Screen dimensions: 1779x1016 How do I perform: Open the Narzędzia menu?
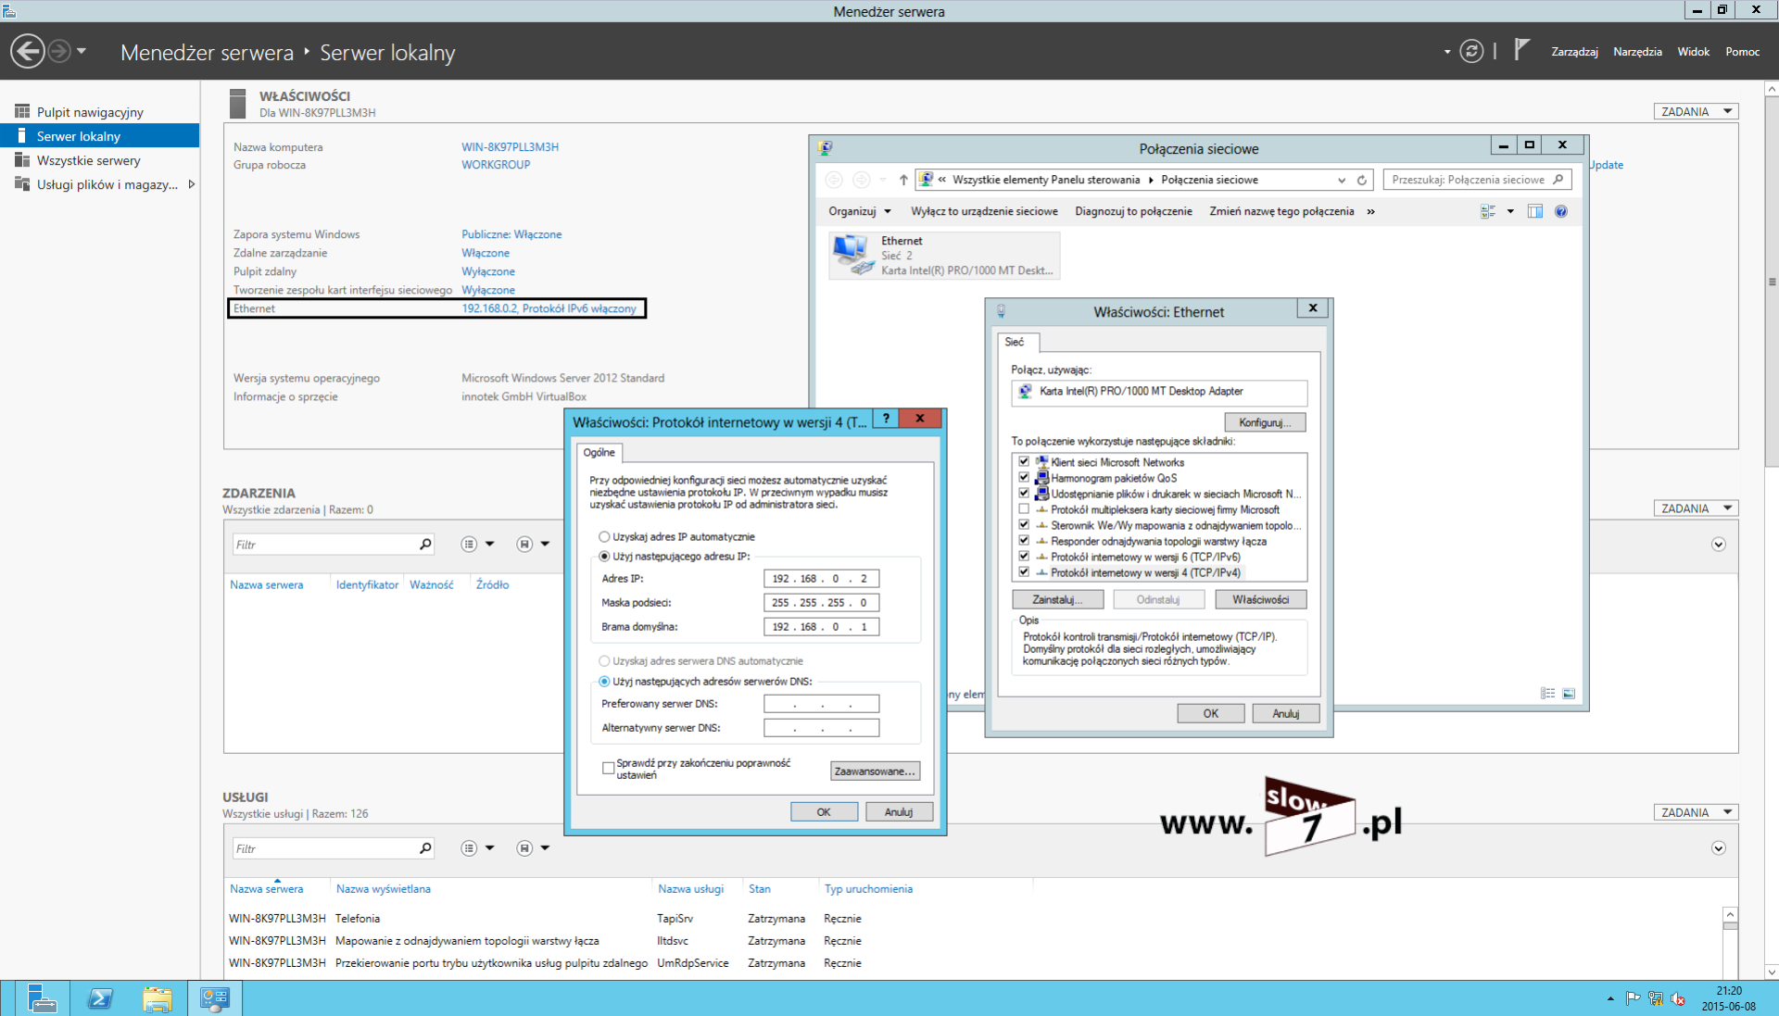[1636, 52]
